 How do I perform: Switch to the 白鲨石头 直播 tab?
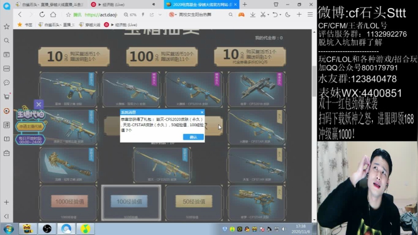coord(49,5)
